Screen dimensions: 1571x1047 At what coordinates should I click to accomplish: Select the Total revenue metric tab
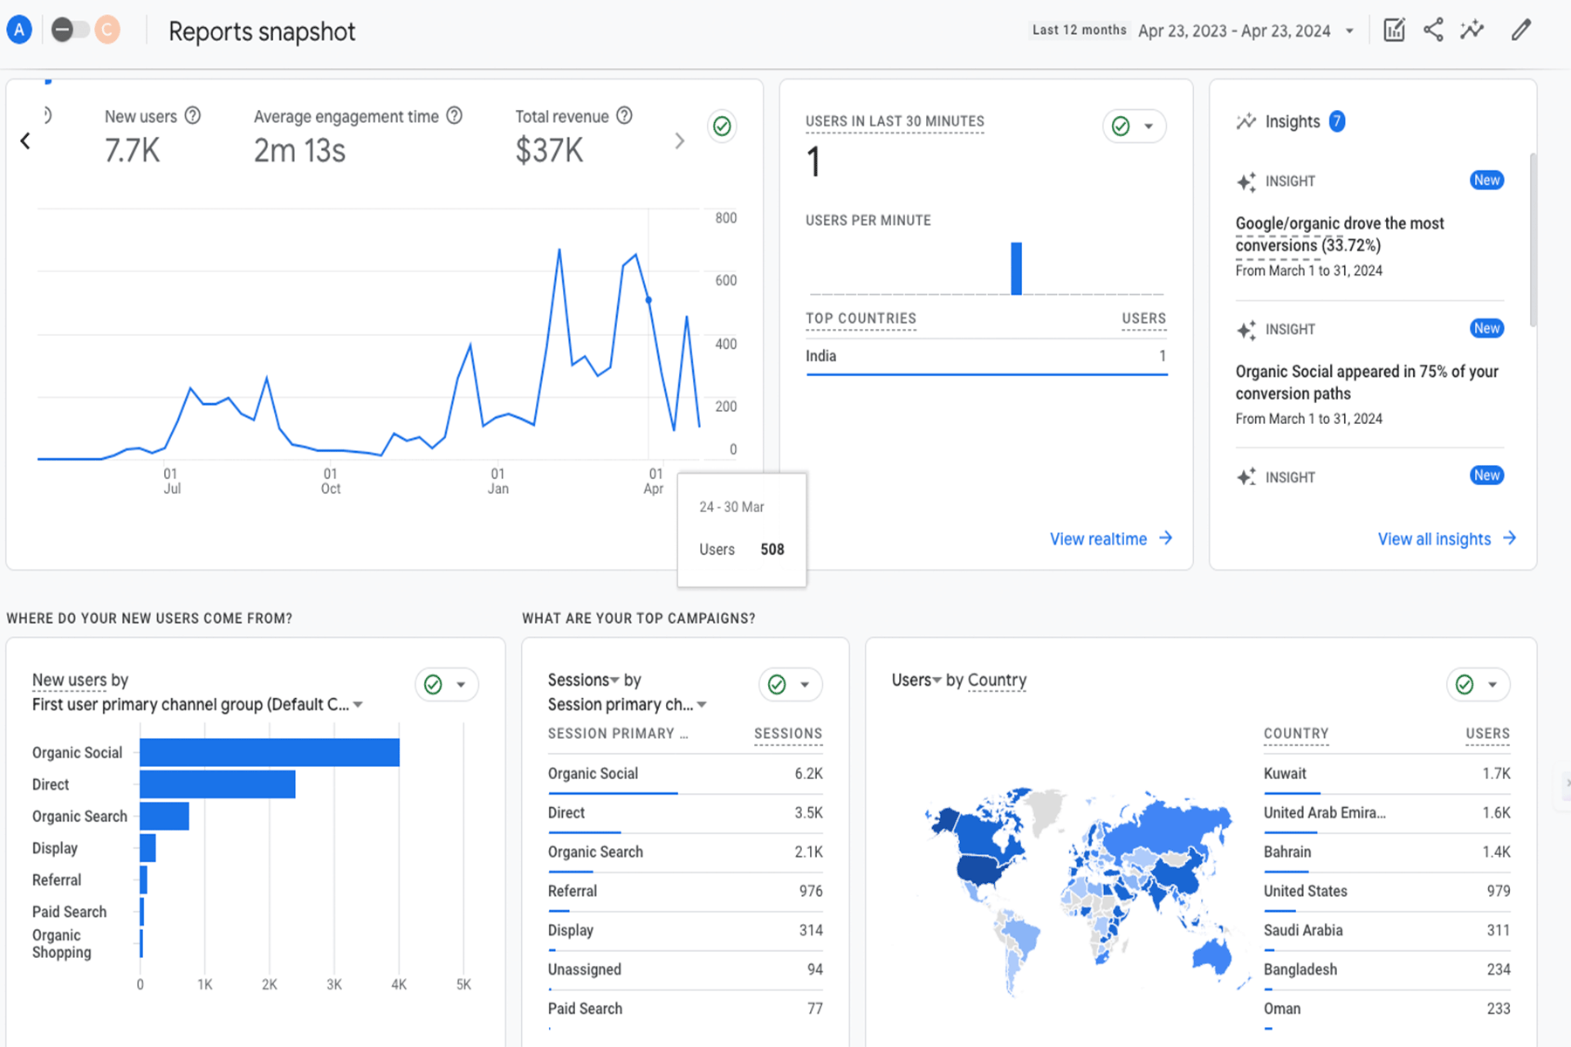[573, 136]
